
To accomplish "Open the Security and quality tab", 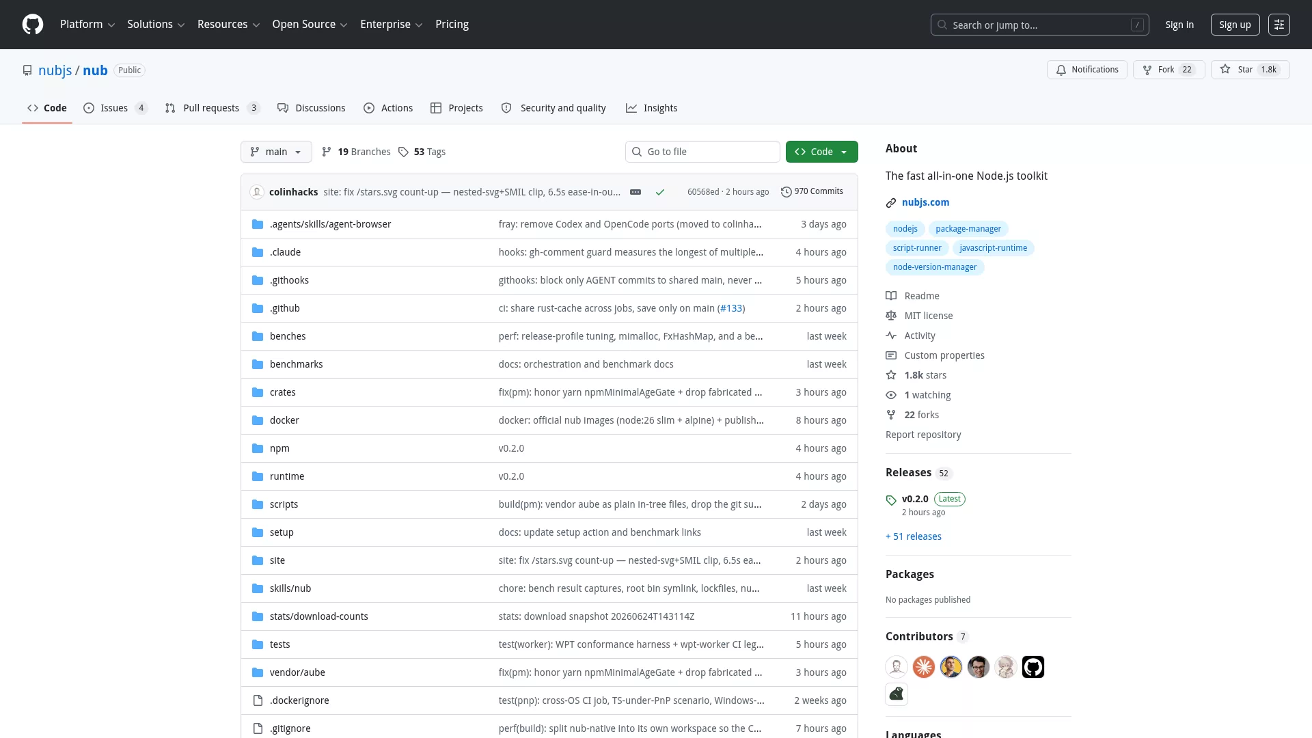I will (553, 108).
